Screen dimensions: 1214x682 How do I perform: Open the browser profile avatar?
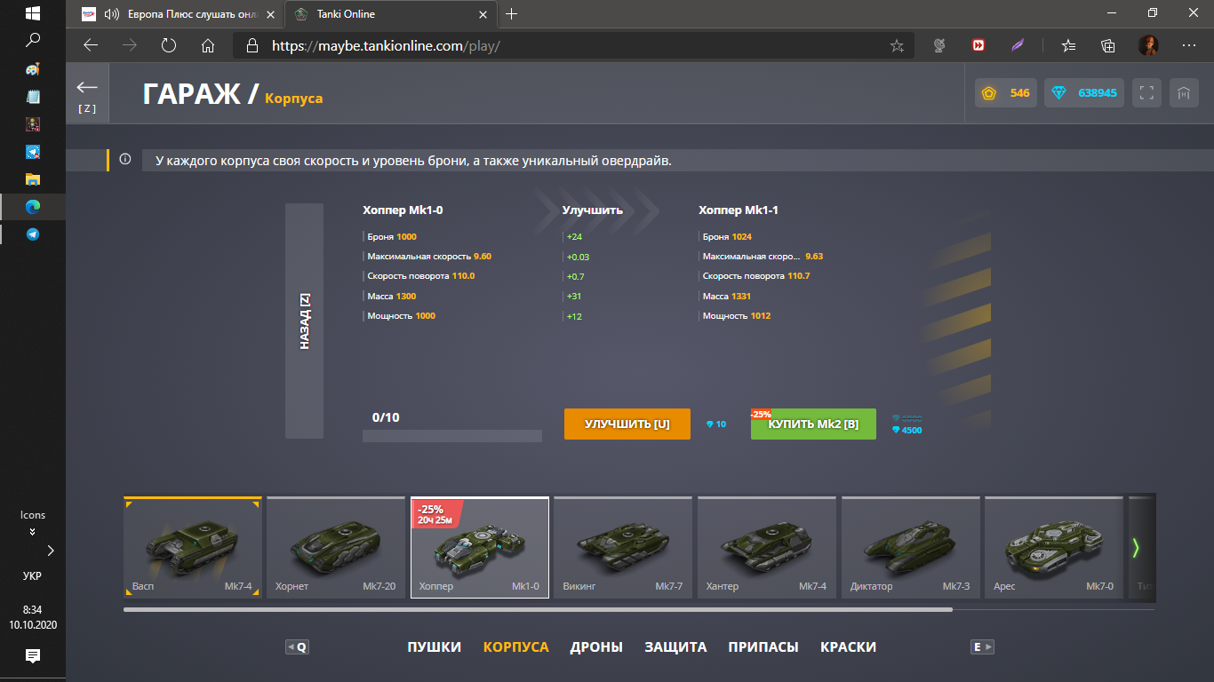click(1148, 45)
